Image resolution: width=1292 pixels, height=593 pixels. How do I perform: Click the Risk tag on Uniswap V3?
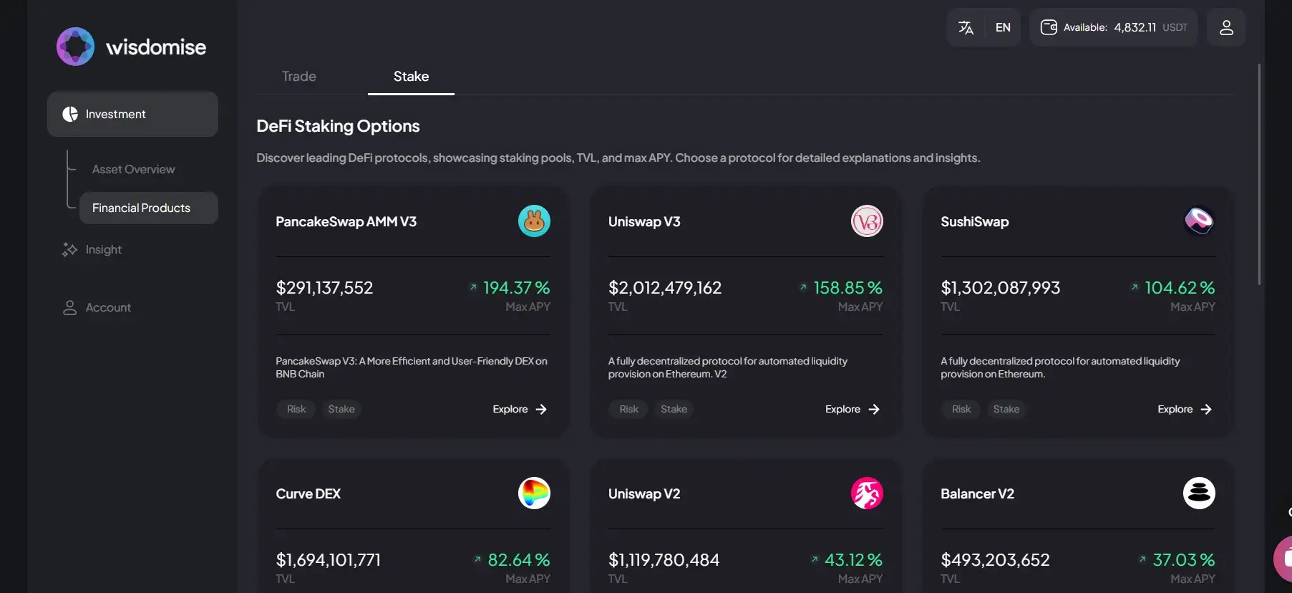coord(628,410)
